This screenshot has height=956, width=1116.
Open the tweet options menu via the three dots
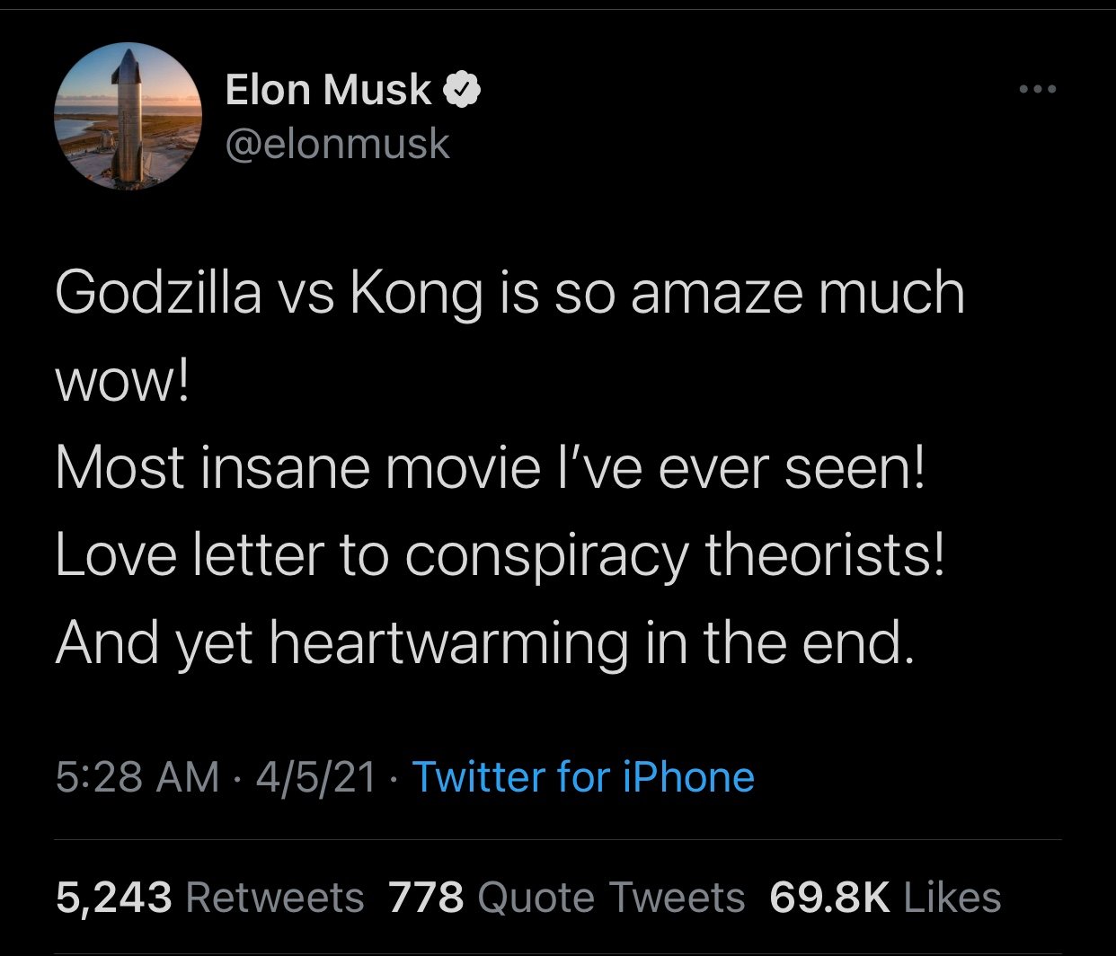pos(1038,87)
